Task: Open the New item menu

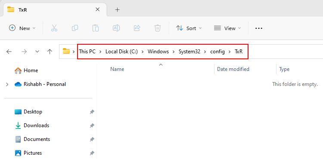Action: [22, 28]
